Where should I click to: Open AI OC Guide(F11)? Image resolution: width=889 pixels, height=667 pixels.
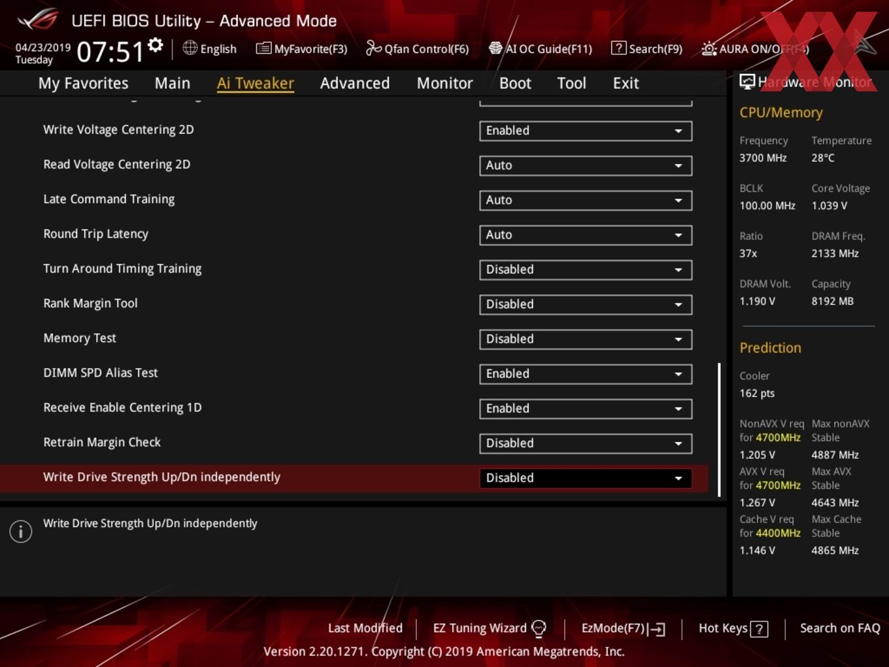pos(540,48)
